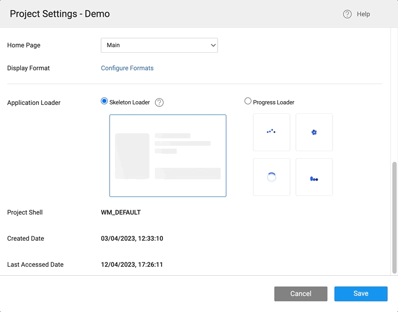
Task: Pick the bouncing dots progress loader
Action: (x=271, y=132)
